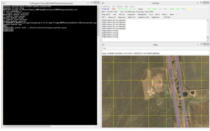
Task: Click the Wind readout
Action: point(174,14)
